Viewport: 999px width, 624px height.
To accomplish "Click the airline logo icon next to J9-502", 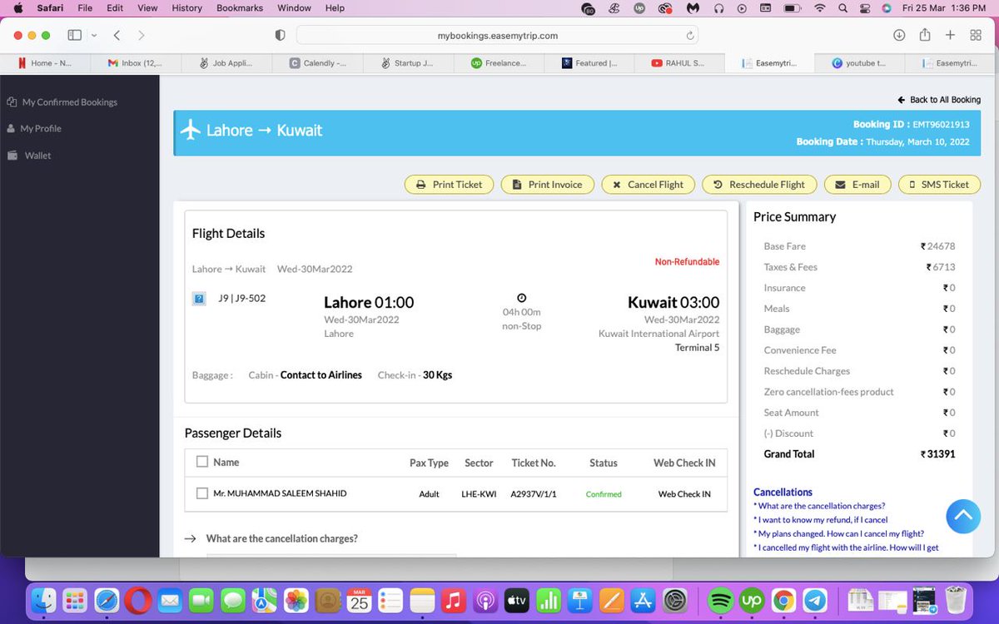I will (199, 299).
